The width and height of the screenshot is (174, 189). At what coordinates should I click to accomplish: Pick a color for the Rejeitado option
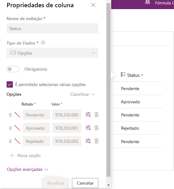tap(17, 141)
